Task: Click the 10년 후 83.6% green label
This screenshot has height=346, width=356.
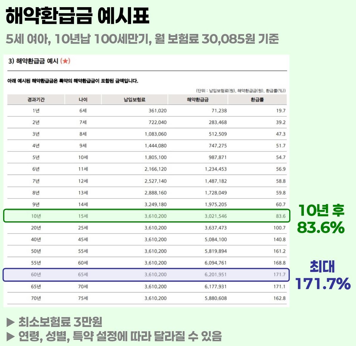Action: point(321,219)
